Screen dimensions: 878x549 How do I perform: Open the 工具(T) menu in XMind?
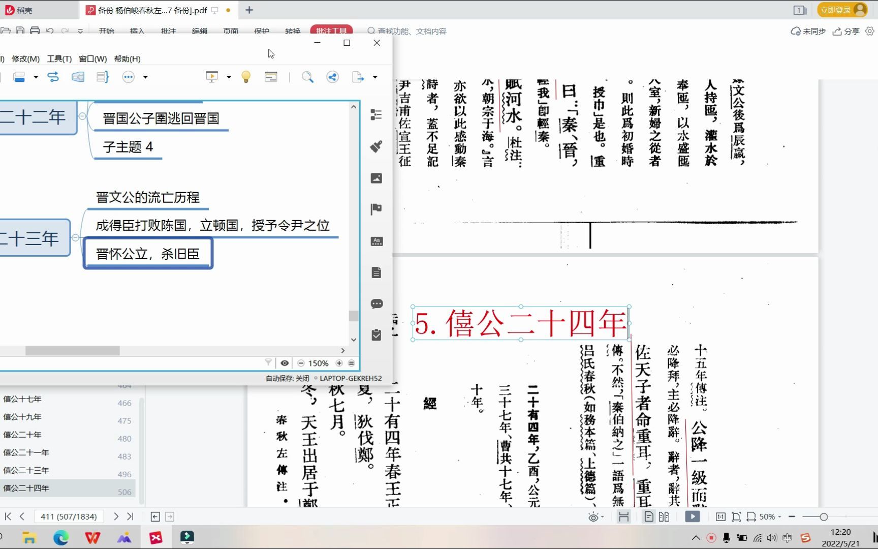(x=59, y=59)
